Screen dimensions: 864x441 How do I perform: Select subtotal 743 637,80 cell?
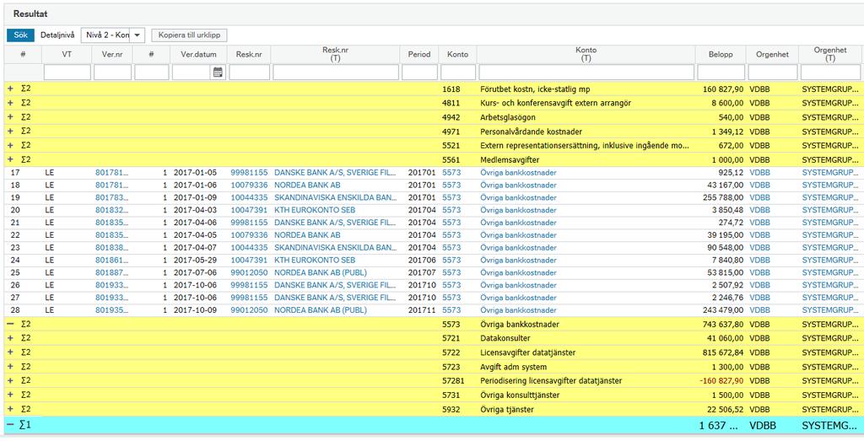coord(721,325)
